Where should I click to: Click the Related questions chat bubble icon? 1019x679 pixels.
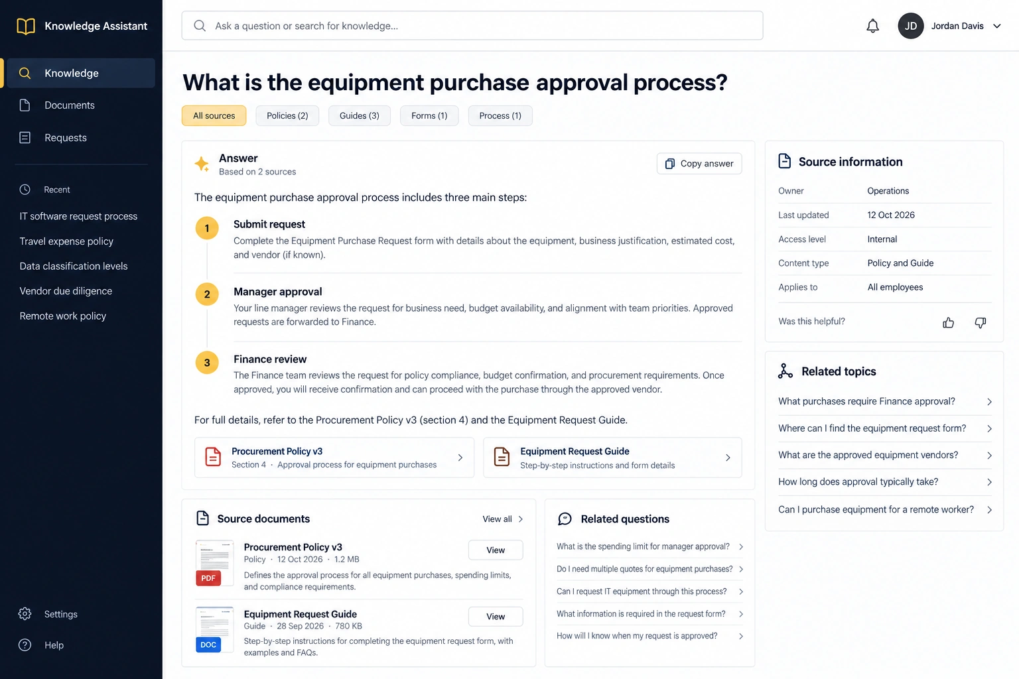tap(565, 519)
